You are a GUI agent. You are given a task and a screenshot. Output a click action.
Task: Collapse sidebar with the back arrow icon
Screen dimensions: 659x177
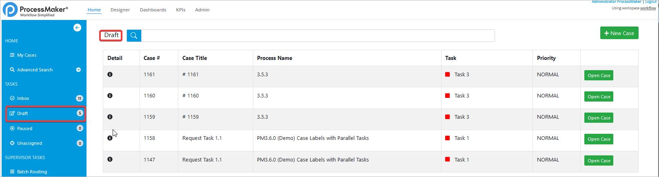[77, 28]
